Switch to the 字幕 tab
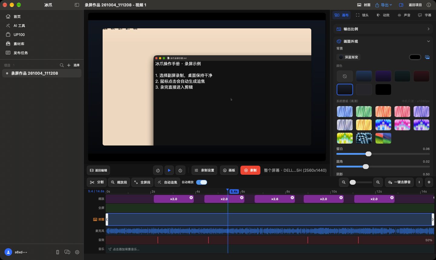The height and width of the screenshot is (260, 436). [x=424, y=15]
